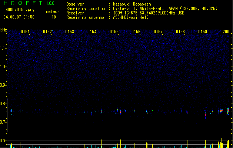The height and width of the screenshot is (148, 233).
Task: Click the HROFFT 1.0.0 title text
Action: pyautogui.click(x=29, y=3)
